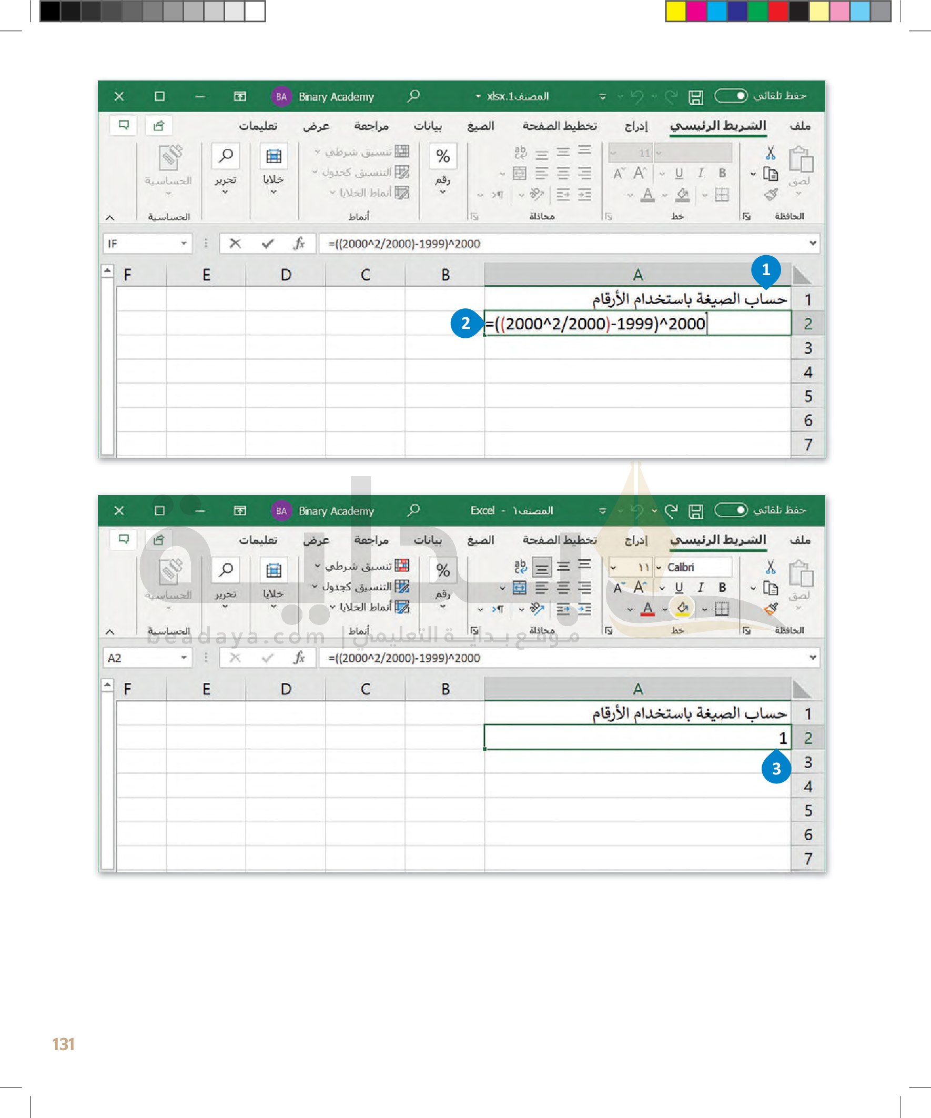Confirm the formula with the upper checkmark button
The image size is (931, 1118).
pyautogui.click(x=267, y=244)
